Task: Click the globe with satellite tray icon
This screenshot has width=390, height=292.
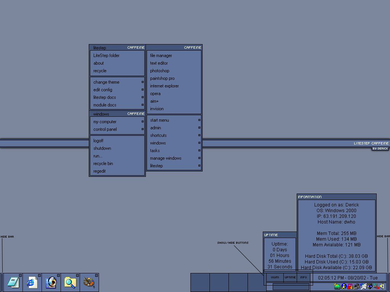Action: click(x=363, y=286)
